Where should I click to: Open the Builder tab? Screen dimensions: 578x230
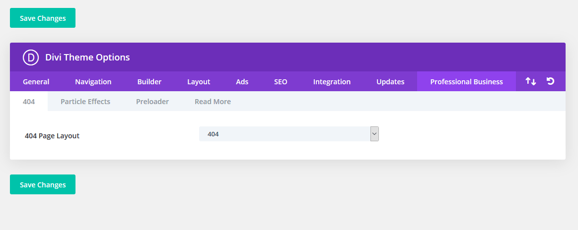(x=149, y=82)
